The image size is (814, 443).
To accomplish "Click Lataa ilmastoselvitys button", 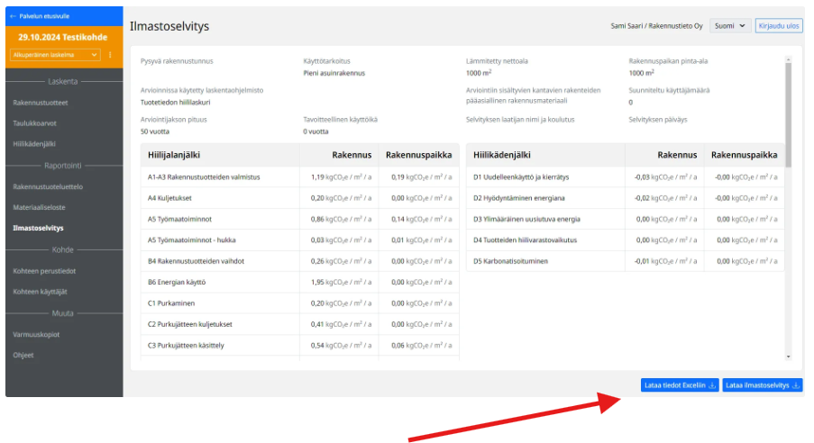I will tap(762, 385).
